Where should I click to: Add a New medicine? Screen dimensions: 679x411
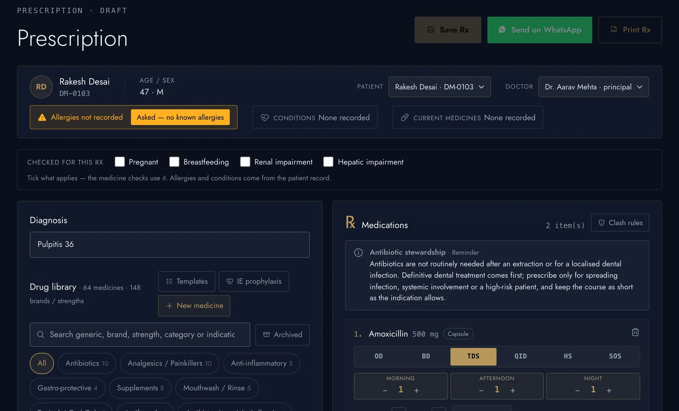[194, 306]
